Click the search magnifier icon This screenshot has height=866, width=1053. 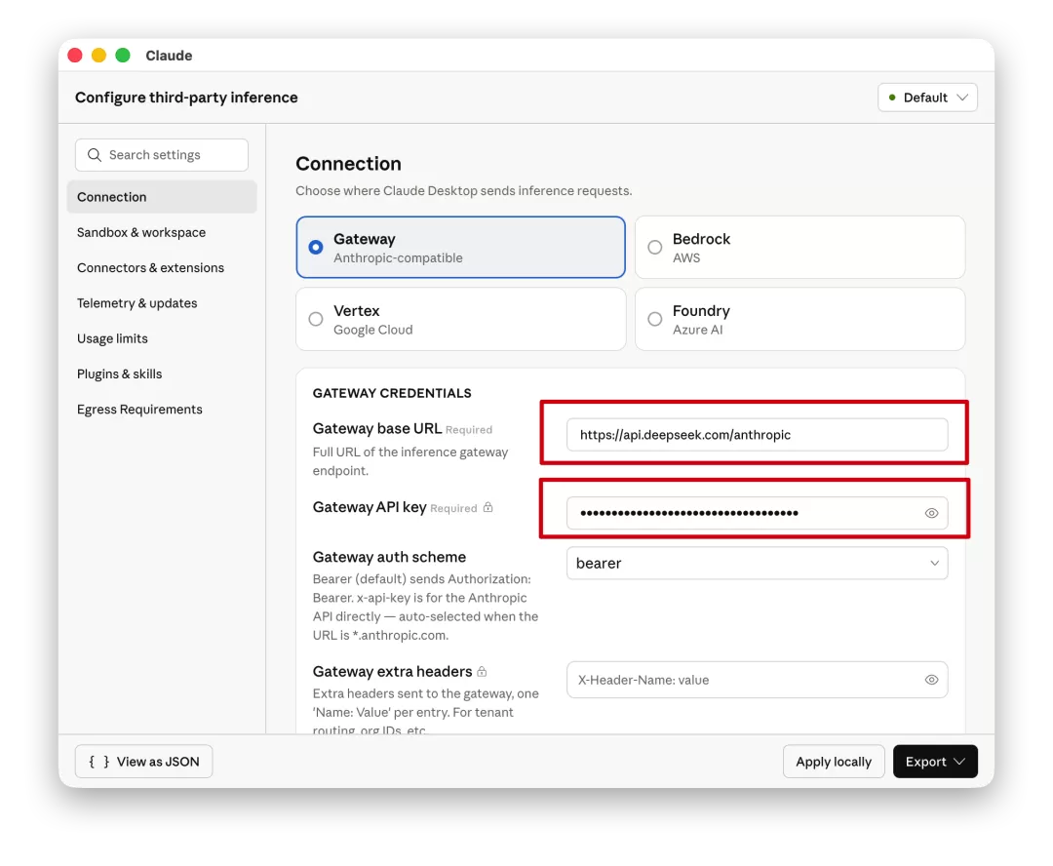(x=95, y=155)
